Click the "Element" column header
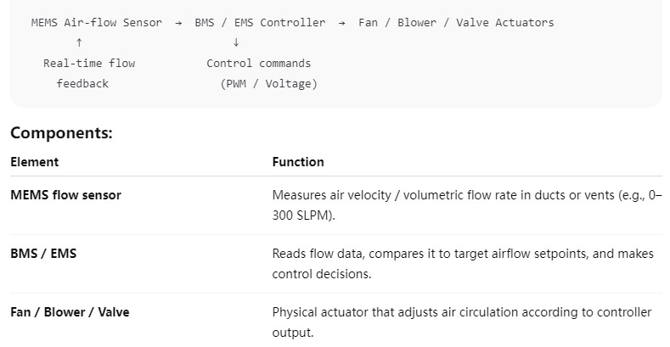The image size is (670, 347). tap(35, 162)
